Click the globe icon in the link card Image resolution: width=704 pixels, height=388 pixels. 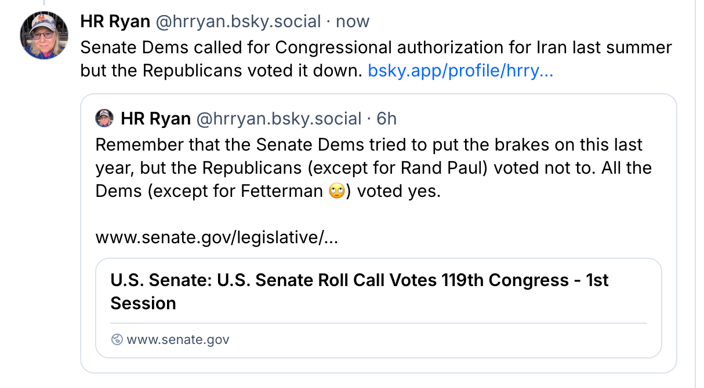pos(117,339)
